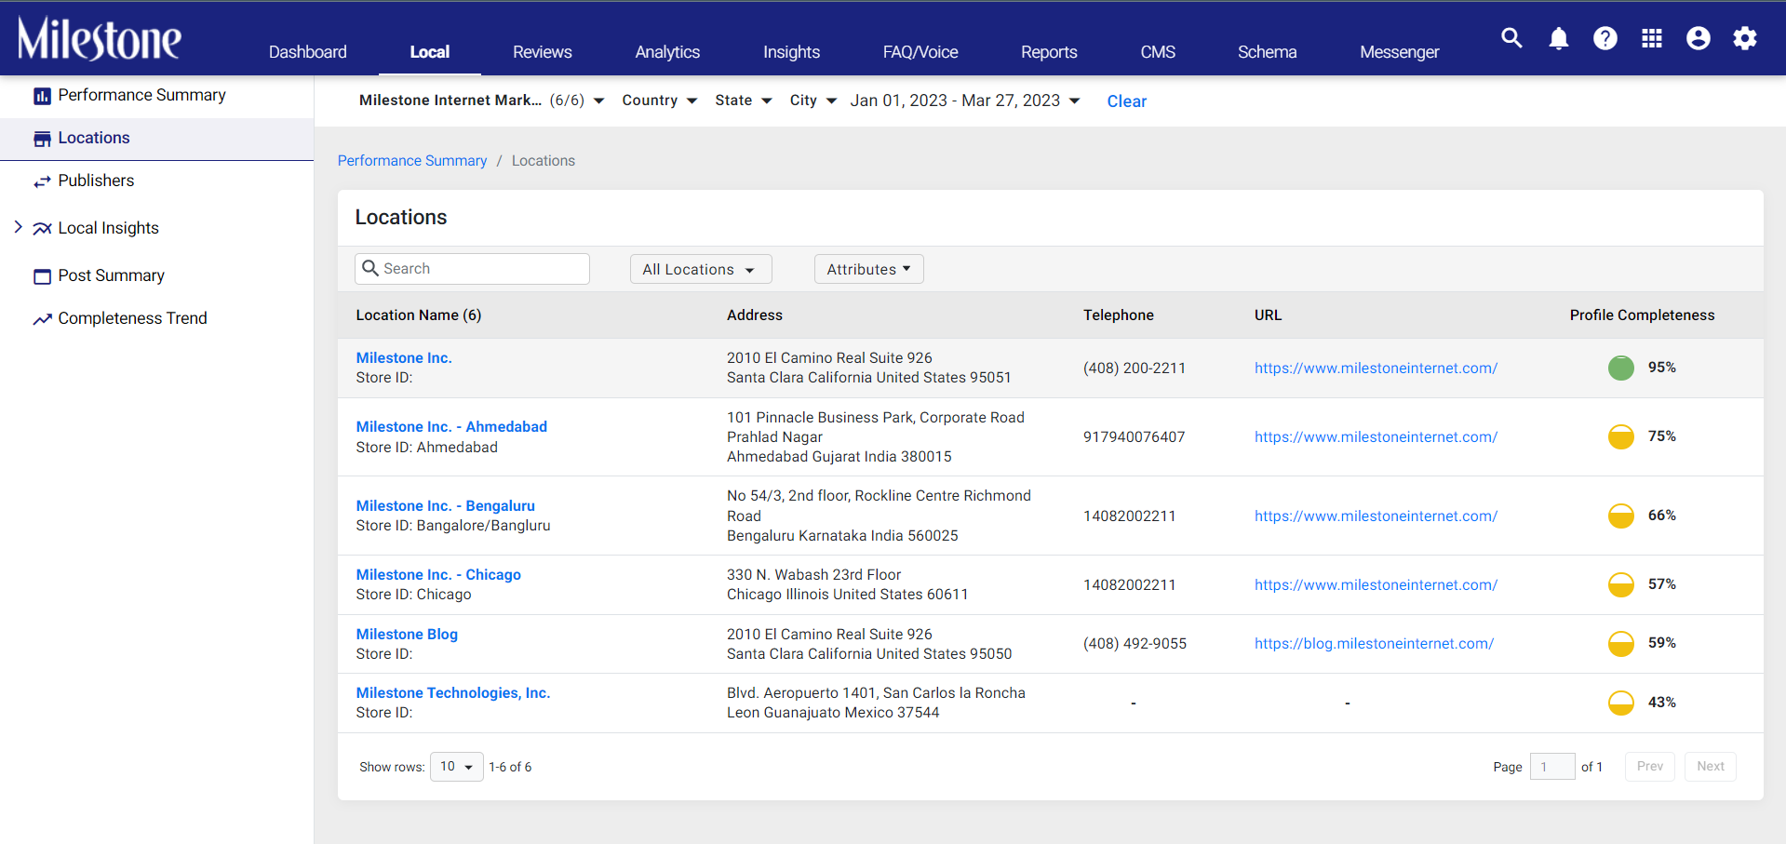Switch to the FAQ/Voice tab

pyautogui.click(x=920, y=52)
